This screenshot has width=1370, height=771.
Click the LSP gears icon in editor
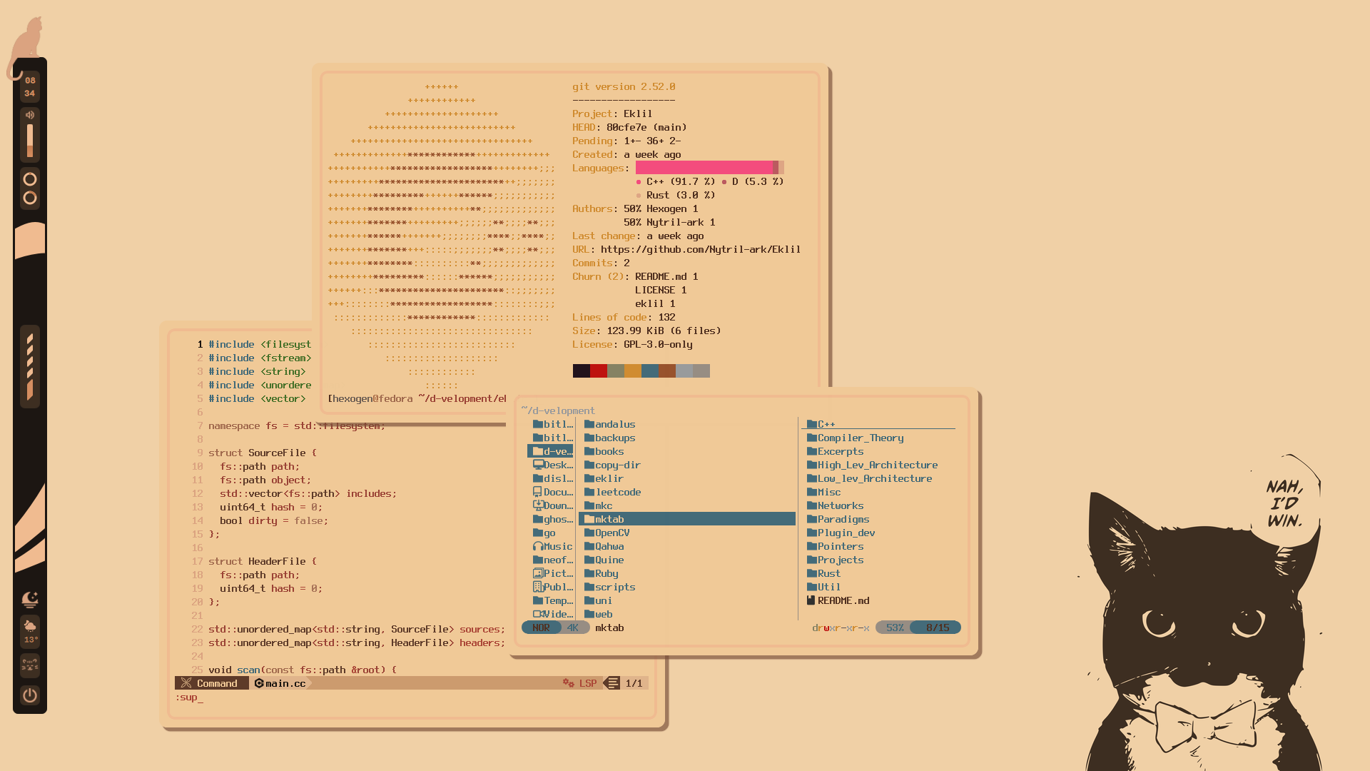[568, 683]
